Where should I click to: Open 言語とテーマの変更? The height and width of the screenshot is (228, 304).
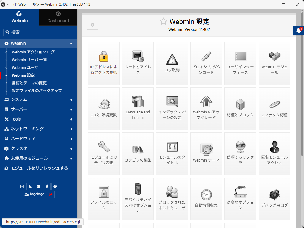click(x=29, y=83)
